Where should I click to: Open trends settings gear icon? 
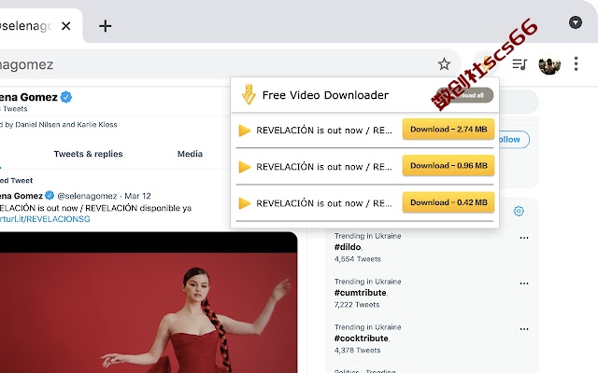click(519, 211)
